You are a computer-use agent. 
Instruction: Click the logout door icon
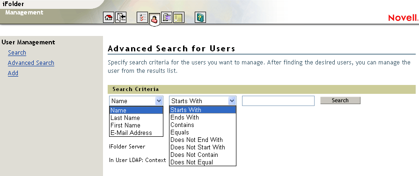121,18
